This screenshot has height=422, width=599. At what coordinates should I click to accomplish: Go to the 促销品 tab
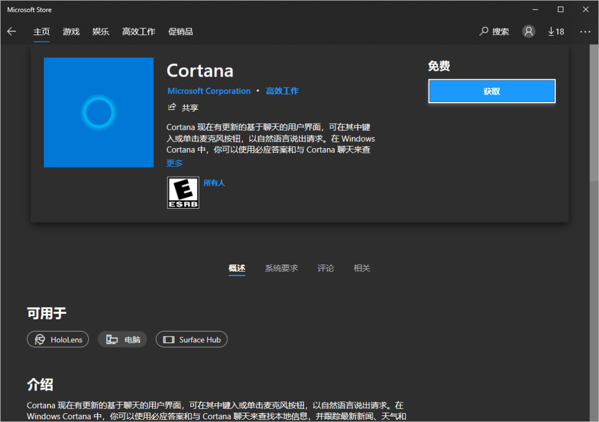point(180,32)
